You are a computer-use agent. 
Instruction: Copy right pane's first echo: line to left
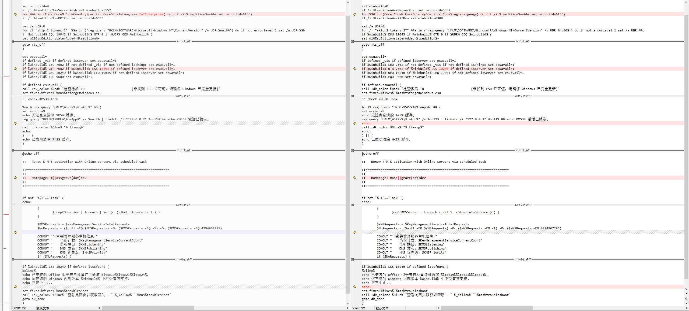tap(355, 123)
